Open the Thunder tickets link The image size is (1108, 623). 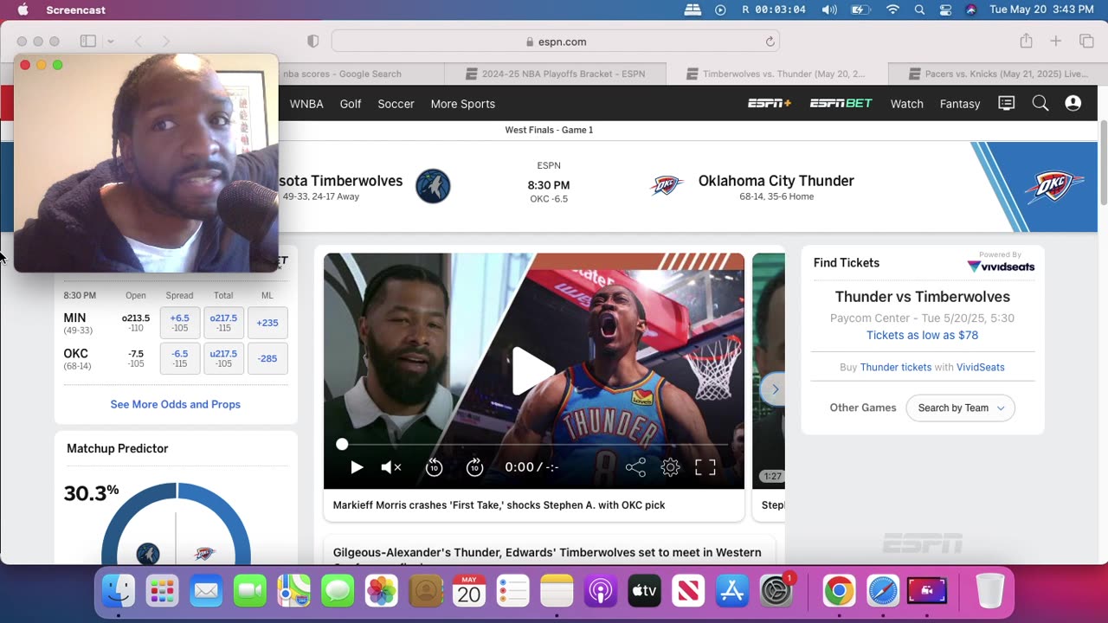pos(896,368)
